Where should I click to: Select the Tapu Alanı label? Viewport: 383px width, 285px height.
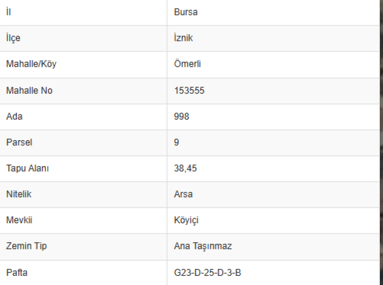(28, 169)
